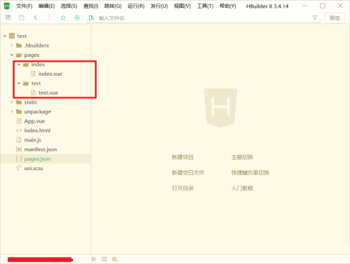Open the 选择(S) menu
This screenshot has width=350, height=264.
pos(69,6)
